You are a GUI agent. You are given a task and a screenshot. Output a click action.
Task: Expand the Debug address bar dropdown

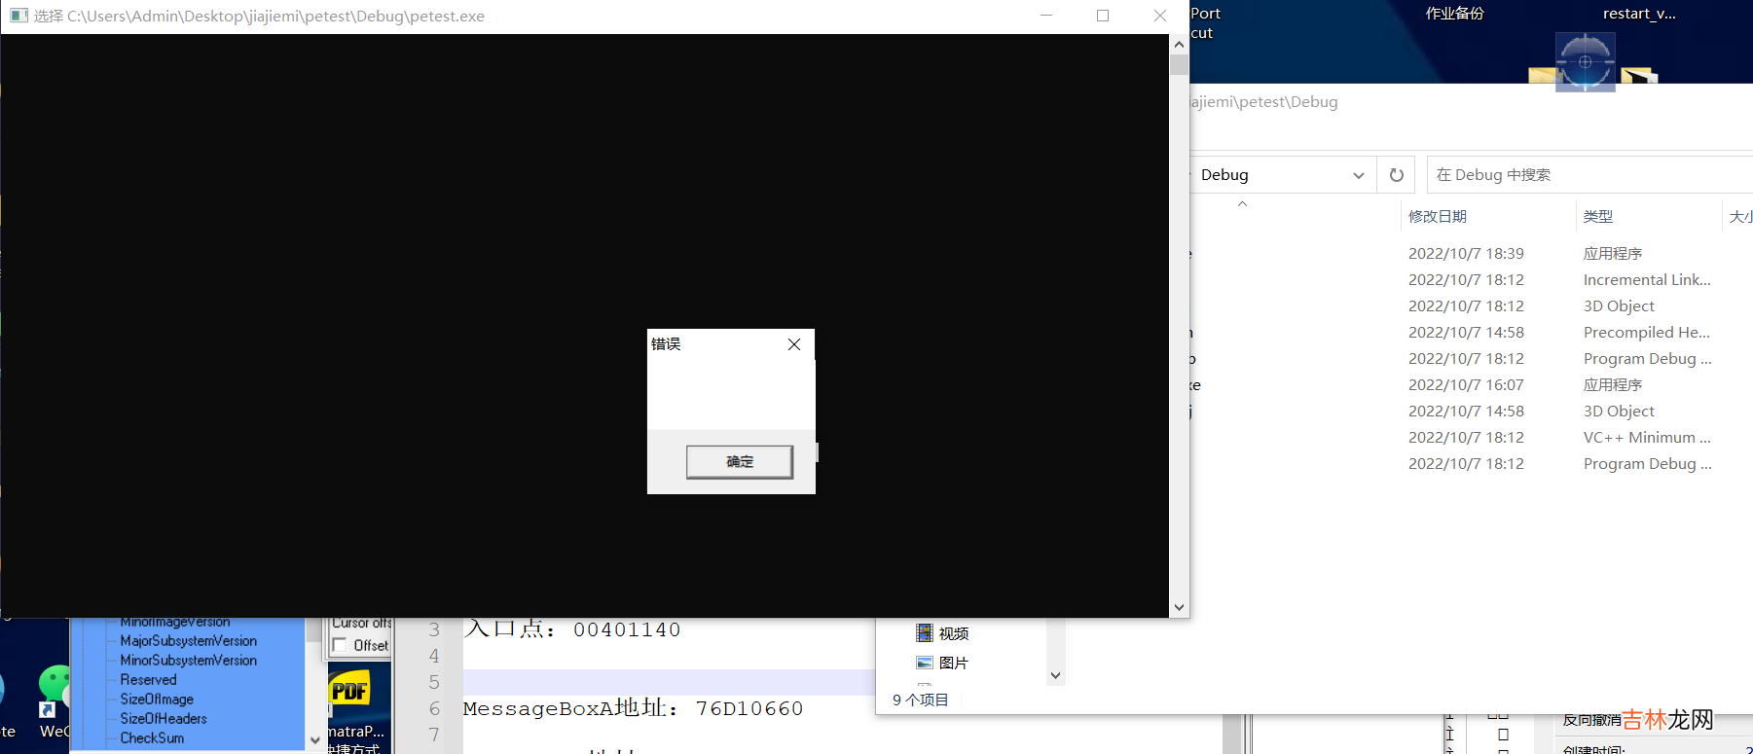(1358, 175)
